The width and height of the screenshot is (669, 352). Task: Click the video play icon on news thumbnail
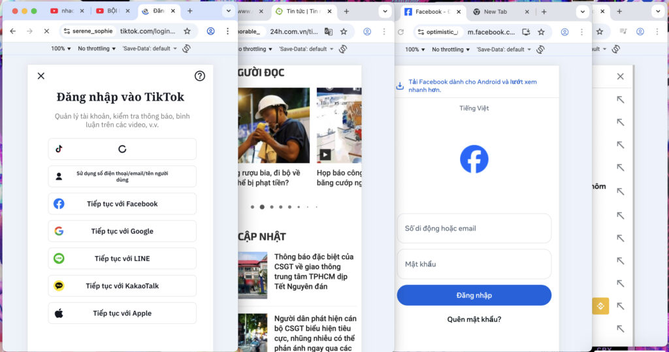pyautogui.click(x=325, y=155)
